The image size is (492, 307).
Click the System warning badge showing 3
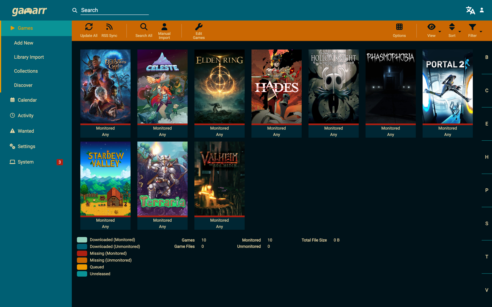[60, 162]
